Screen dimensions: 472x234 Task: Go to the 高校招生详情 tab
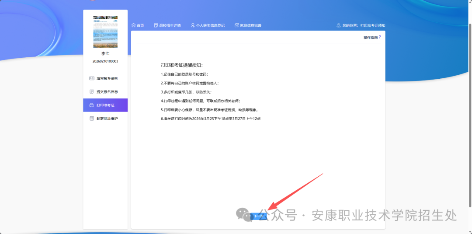pyautogui.click(x=170, y=25)
